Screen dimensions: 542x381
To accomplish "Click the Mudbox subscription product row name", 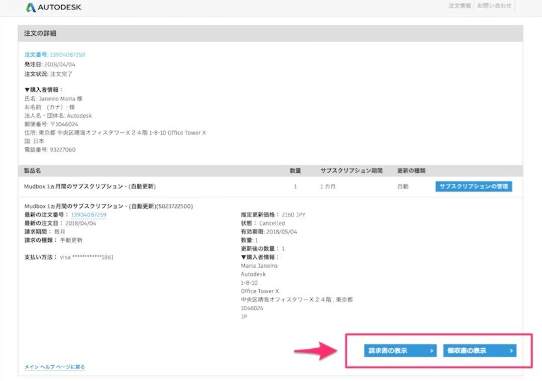I will (x=90, y=187).
